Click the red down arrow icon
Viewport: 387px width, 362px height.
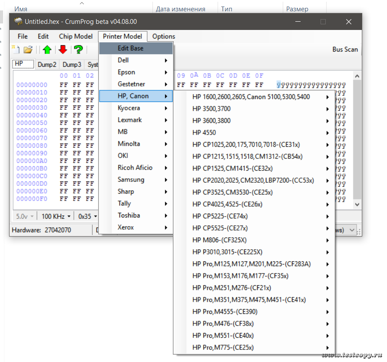(63, 49)
